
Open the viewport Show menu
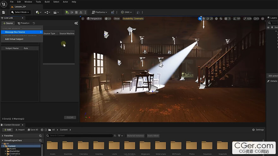(x=117, y=19)
